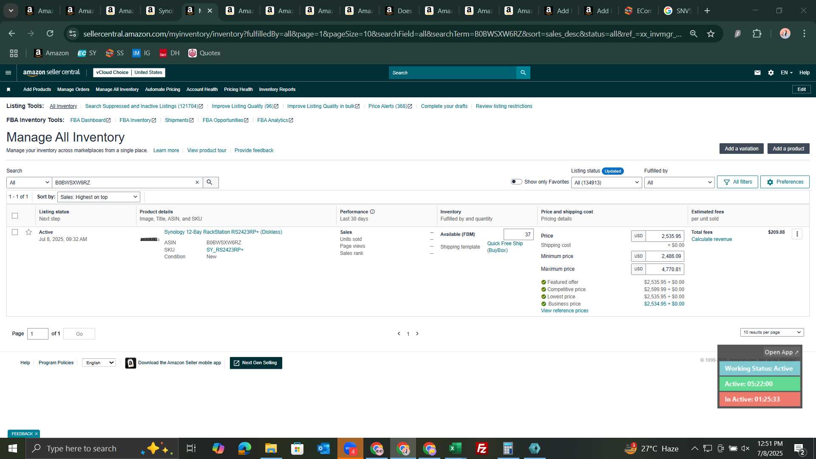Open the footer English language dropdown
The image size is (816, 459).
pyautogui.click(x=99, y=363)
